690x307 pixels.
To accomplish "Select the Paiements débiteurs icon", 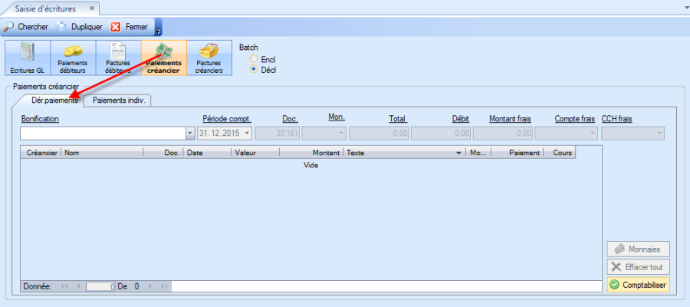I will pos(73,58).
